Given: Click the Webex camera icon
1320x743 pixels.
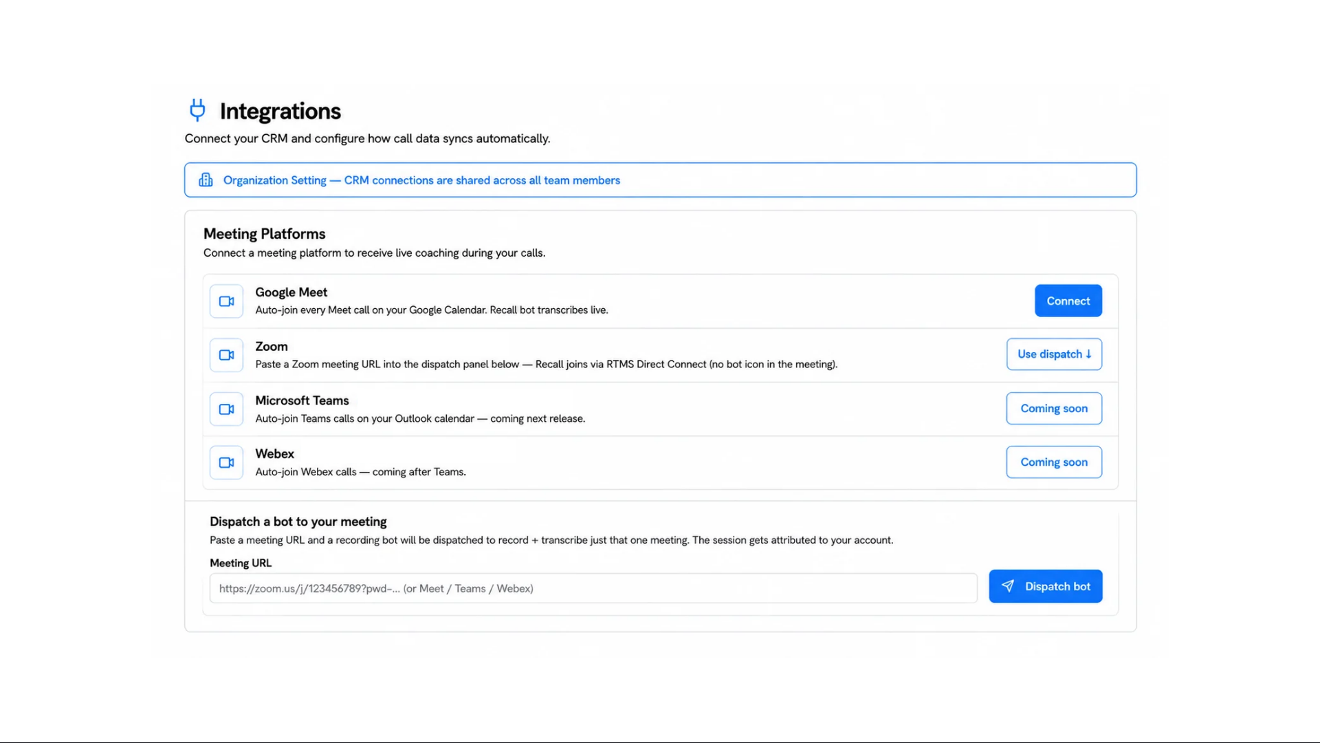Looking at the screenshot, I should coord(226,462).
